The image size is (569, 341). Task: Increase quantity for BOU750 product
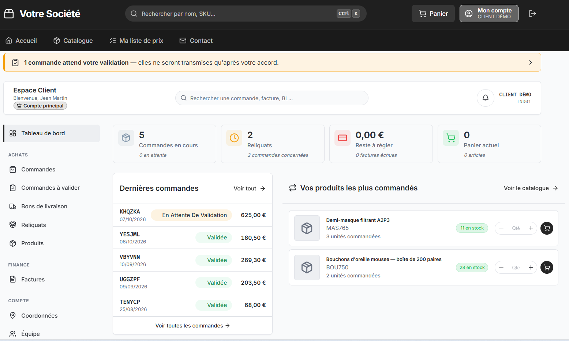(x=531, y=268)
